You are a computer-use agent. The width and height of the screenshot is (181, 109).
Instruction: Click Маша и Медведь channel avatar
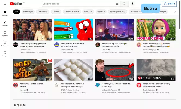click(x=139, y=45)
